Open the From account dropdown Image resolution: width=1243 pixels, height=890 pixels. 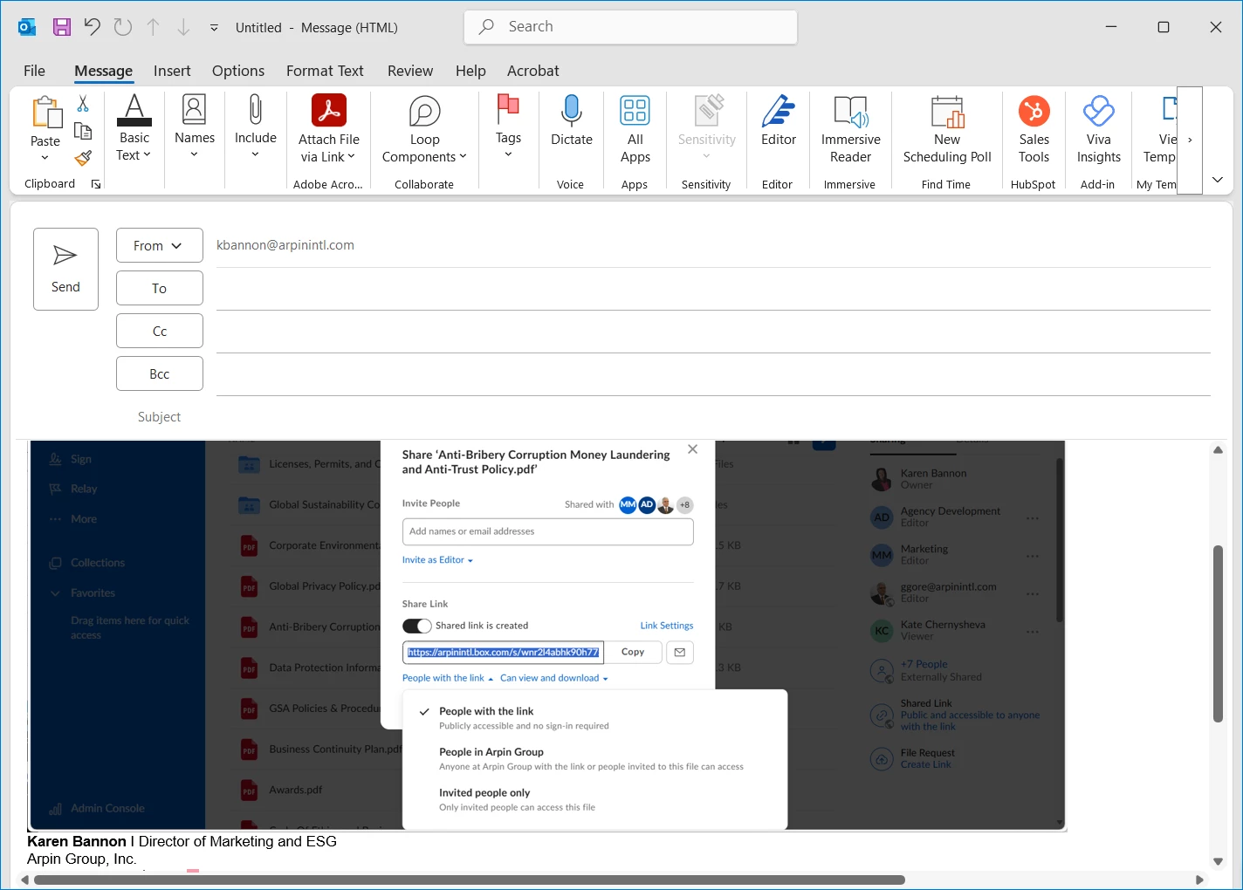point(159,245)
